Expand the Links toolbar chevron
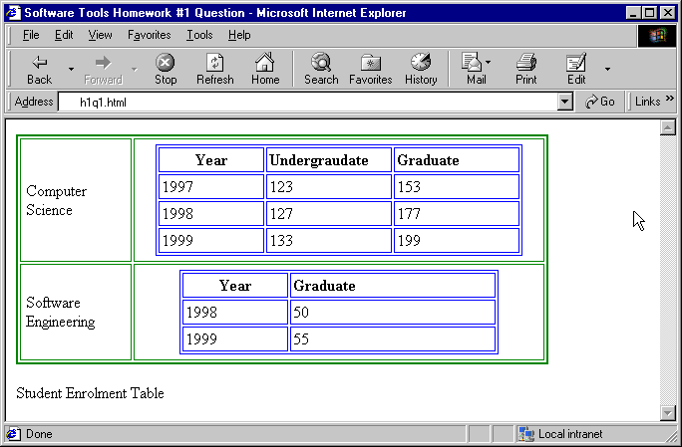The width and height of the screenshot is (682, 447). pos(669,99)
